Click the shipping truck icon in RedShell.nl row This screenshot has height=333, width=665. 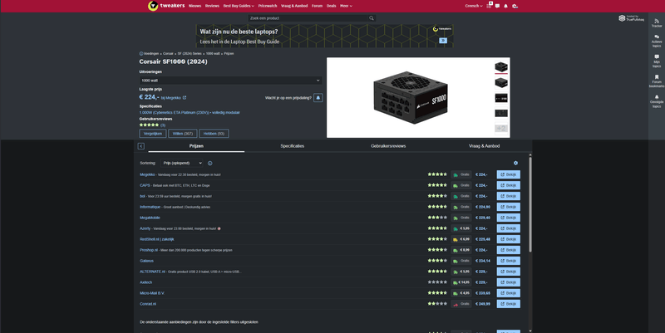[x=456, y=239]
